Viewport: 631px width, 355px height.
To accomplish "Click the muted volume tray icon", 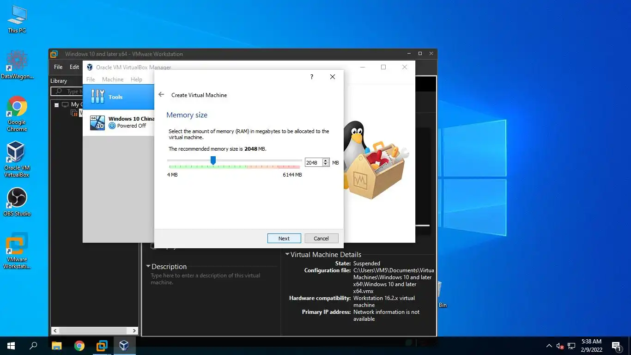I will [560, 346].
